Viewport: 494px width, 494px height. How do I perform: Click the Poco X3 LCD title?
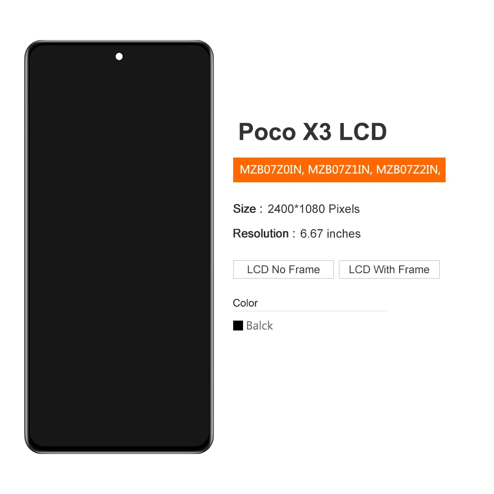313,132
